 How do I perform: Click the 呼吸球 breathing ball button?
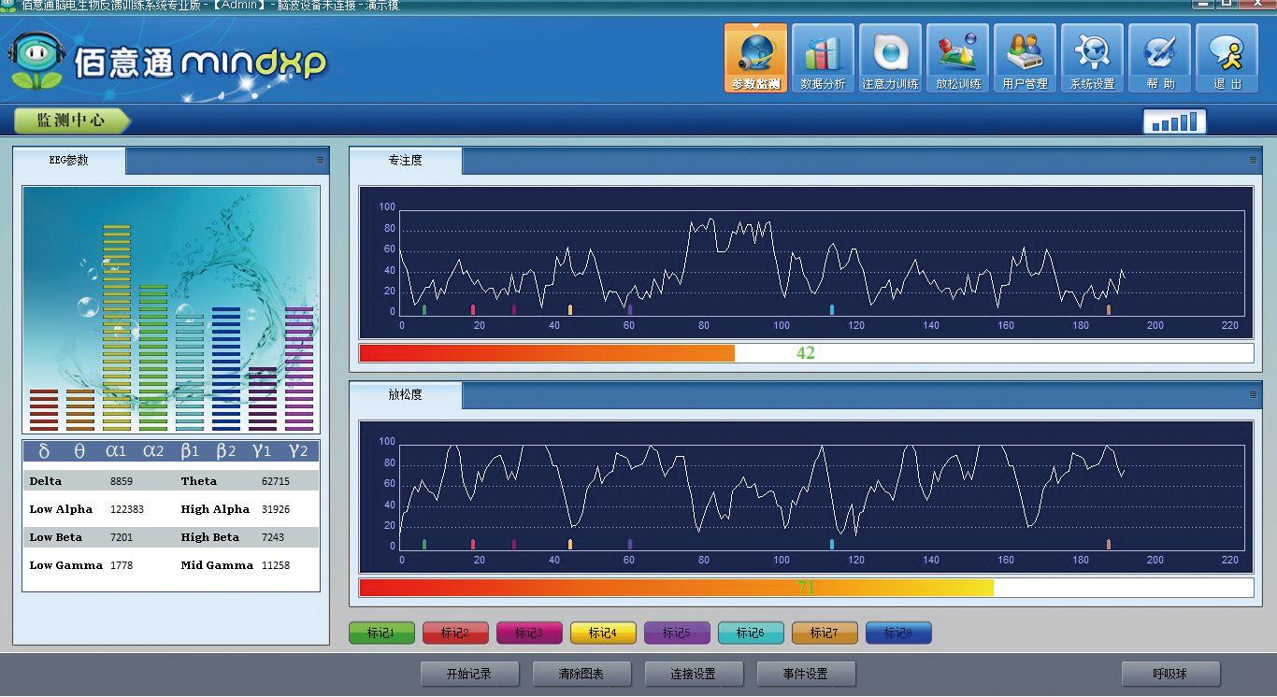(1170, 674)
